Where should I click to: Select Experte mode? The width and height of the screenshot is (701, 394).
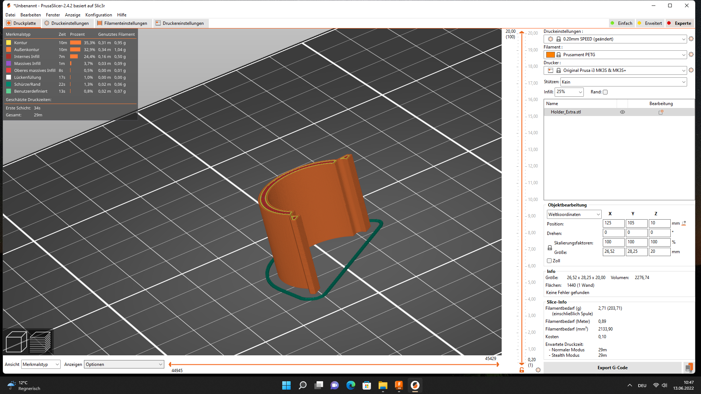679,23
